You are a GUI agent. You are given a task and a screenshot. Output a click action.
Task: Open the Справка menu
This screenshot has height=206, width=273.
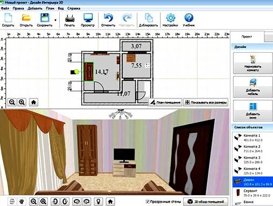pos(74,9)
